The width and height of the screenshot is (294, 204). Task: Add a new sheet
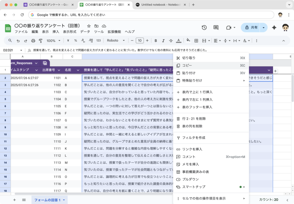(x=14, y=200)
